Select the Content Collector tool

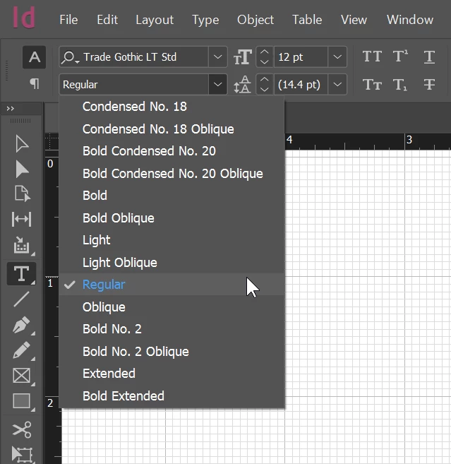(22, 245)
